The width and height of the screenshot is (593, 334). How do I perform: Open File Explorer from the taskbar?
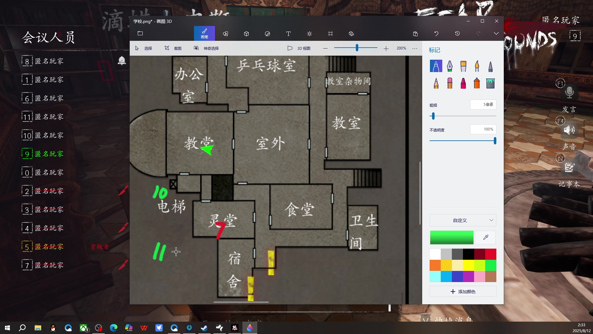38,328
